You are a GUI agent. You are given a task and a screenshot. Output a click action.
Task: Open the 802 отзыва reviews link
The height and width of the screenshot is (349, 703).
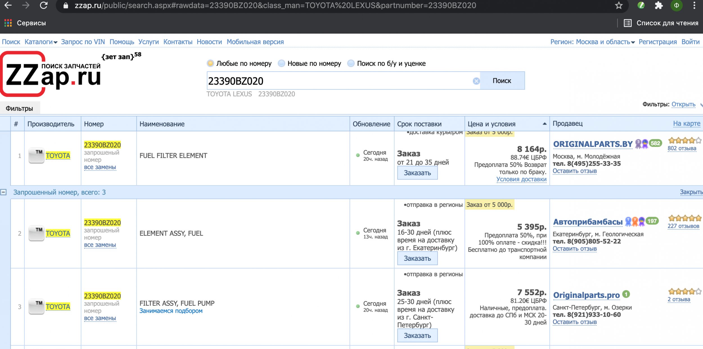pyautogui.click(x=682, y=148)
